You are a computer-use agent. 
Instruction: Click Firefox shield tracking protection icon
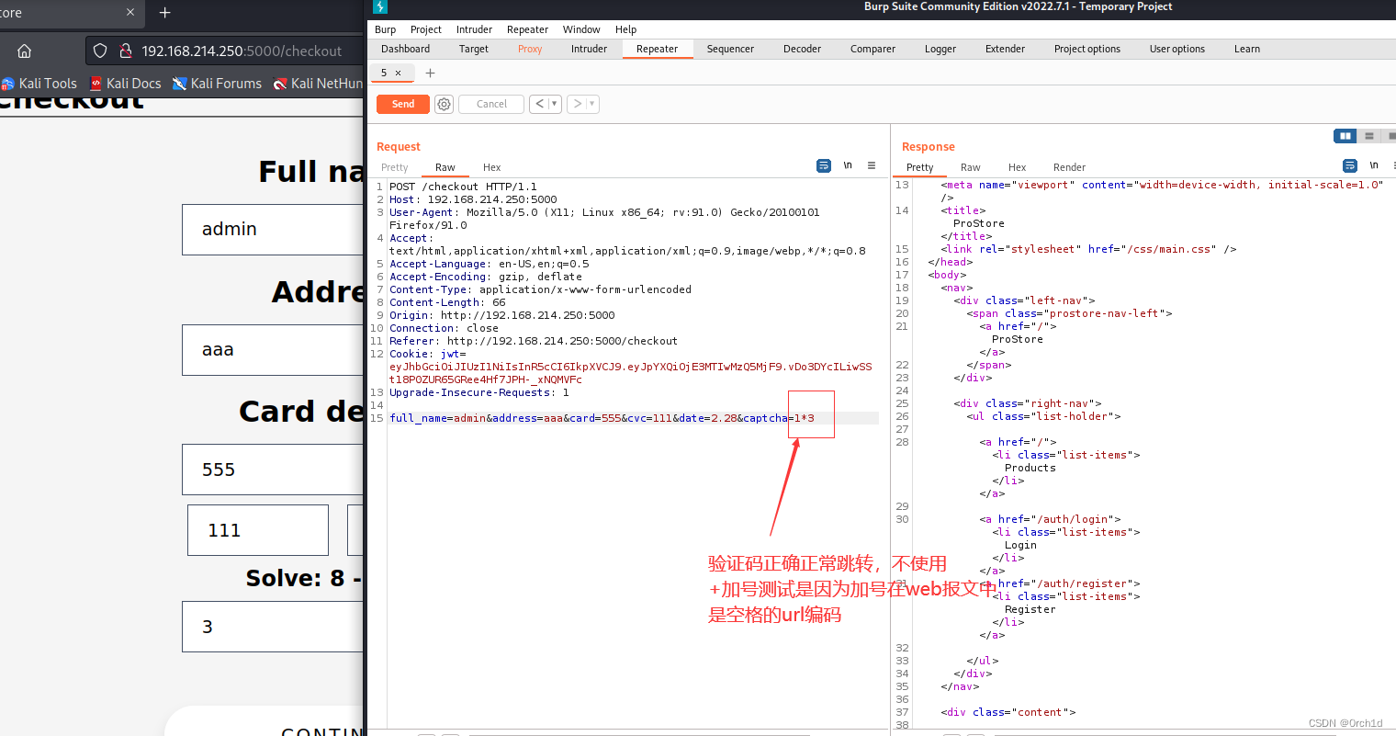coord(101,51)
